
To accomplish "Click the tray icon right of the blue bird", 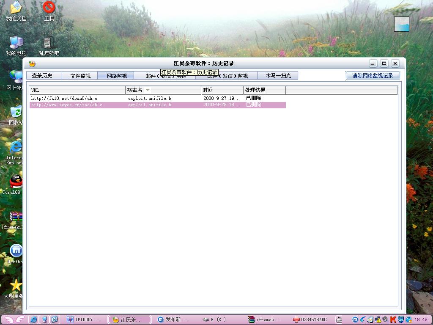I will click(x=370, y=320).
